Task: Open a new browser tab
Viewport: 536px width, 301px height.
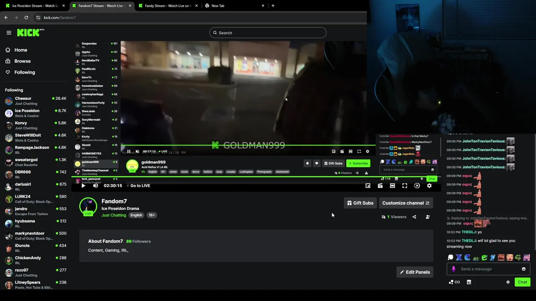Action: coord(273,6)
